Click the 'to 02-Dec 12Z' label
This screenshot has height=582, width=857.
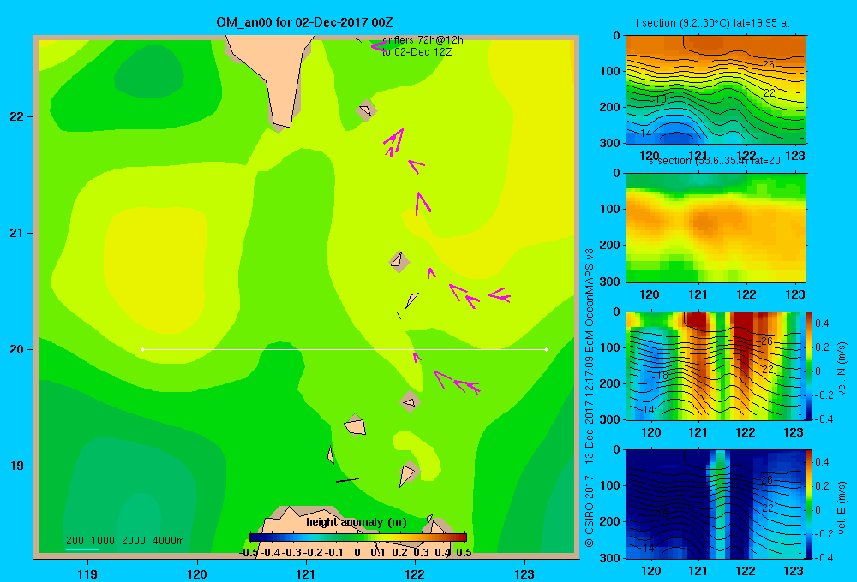click(x=417, y=52)
